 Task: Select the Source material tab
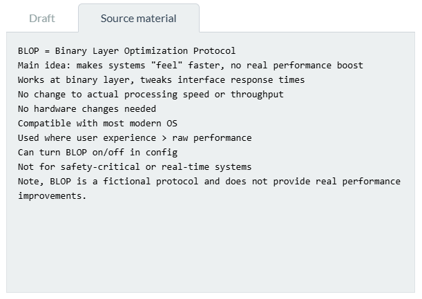coord(138,19)
